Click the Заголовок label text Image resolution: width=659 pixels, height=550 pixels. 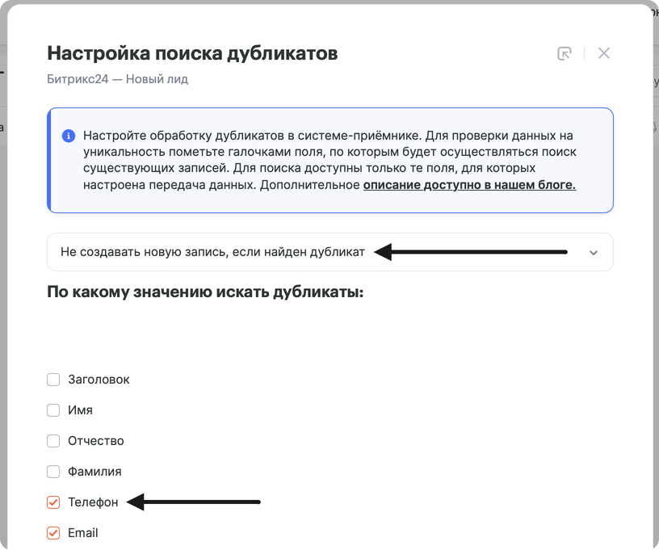[x=99, y=380]
